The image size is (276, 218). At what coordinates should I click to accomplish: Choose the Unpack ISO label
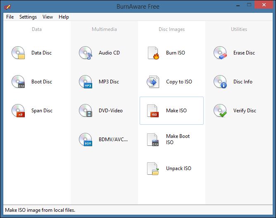[178, 168]
